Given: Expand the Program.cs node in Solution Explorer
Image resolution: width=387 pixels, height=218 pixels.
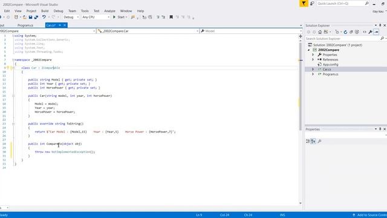Looking at the screenshot, I should pos(313,74).
